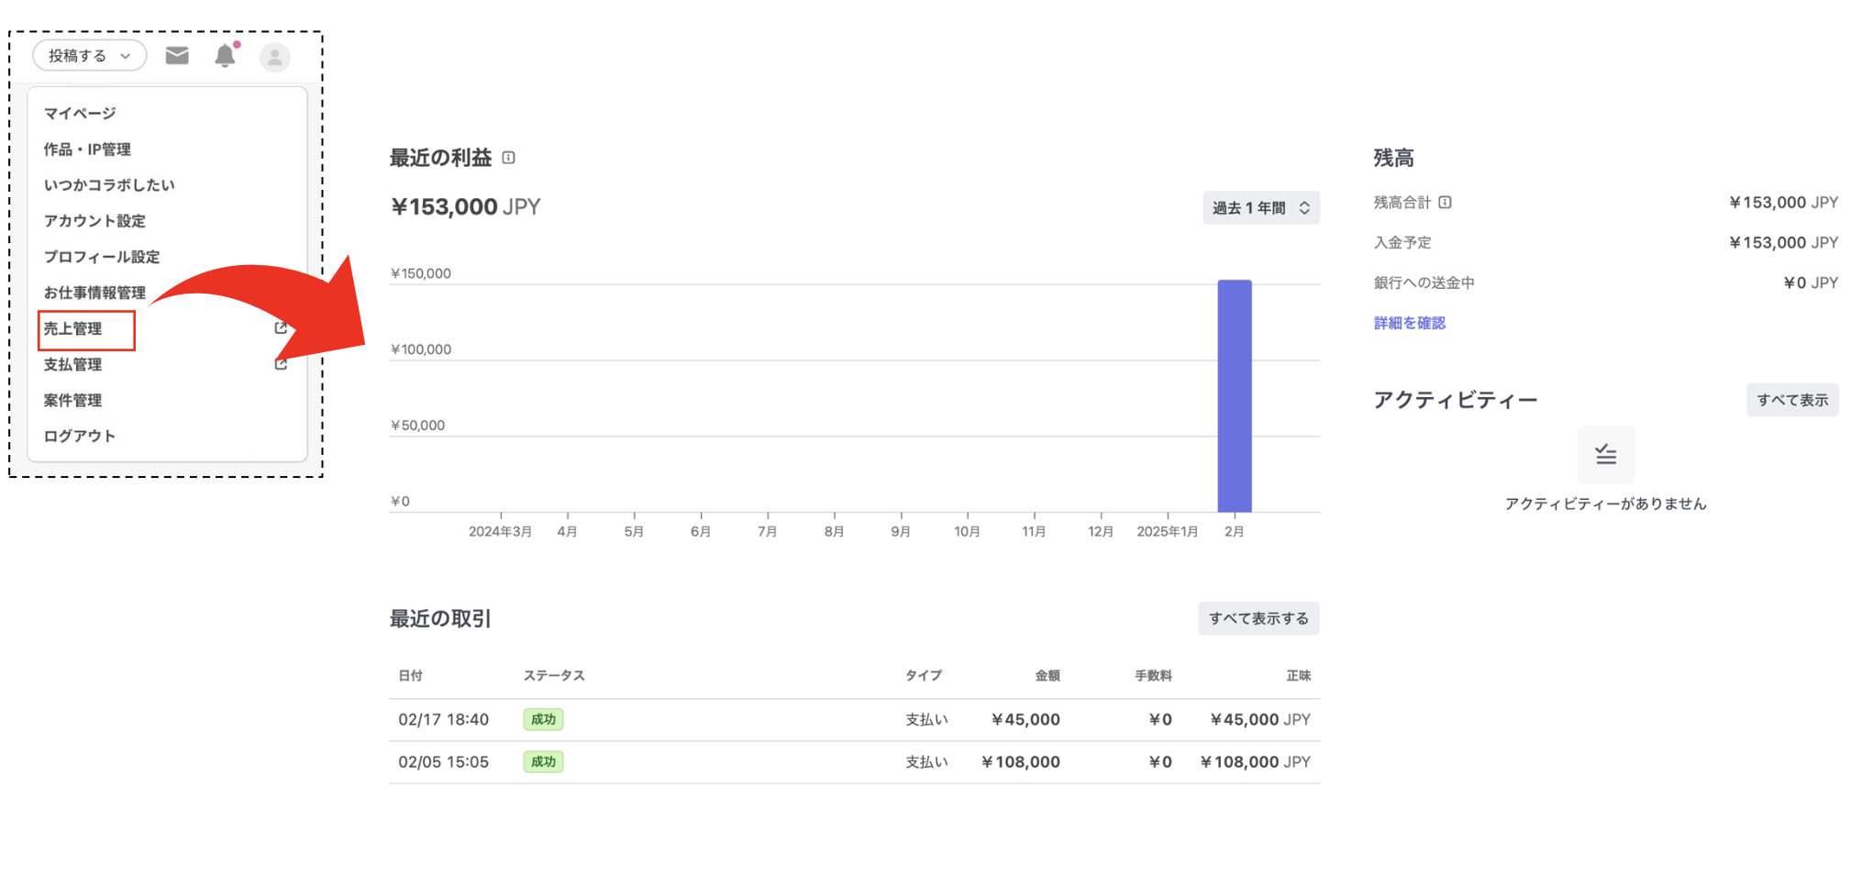This screenshot has height=886, width=1873.
Task: Click external link icon for 売上管理
Action: click(x=281, y=328)
